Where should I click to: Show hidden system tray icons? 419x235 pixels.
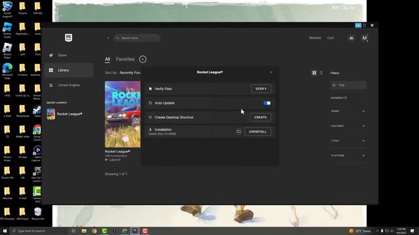(x=377, y=231)
